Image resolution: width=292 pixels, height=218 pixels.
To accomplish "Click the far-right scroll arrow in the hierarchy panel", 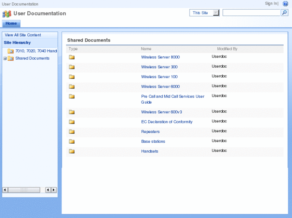I will click(x=54, y=190).
